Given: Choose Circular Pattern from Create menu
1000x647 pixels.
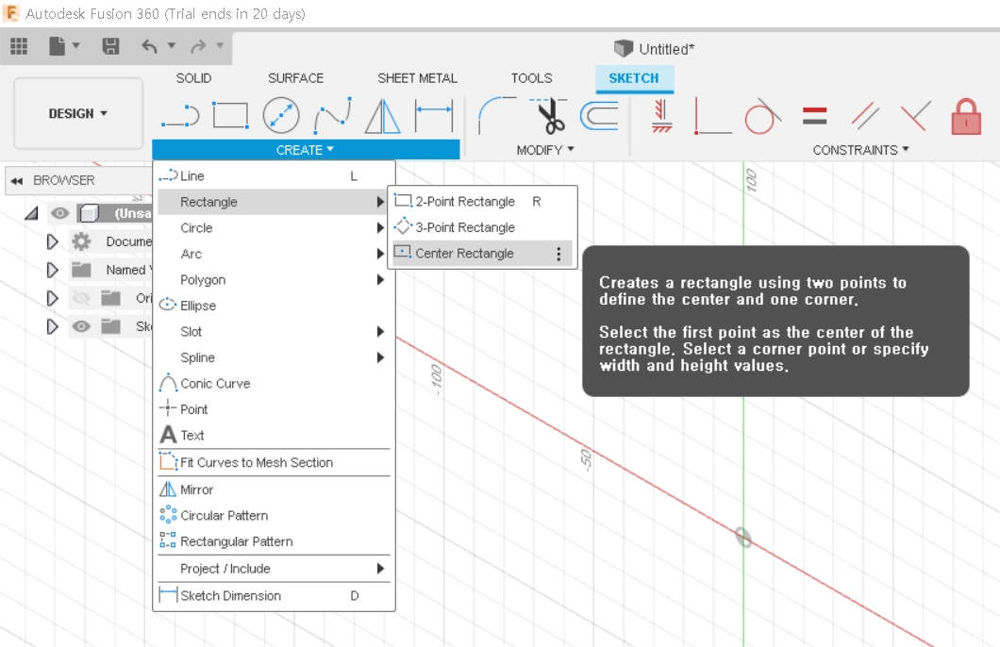Looking at the screenshot, I should pyautogui.click(x=274, y=515).
